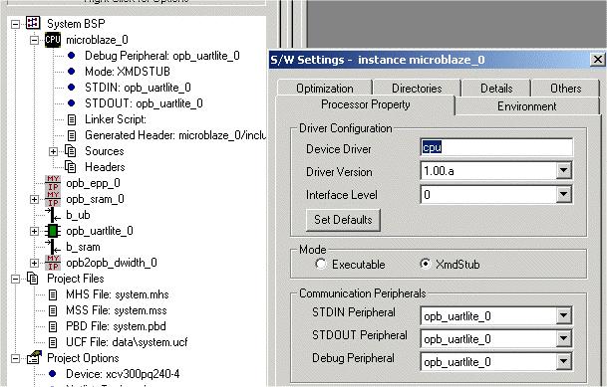Switch to the Others tab
This screenshot has width=607, height=387.
point(565,89)
